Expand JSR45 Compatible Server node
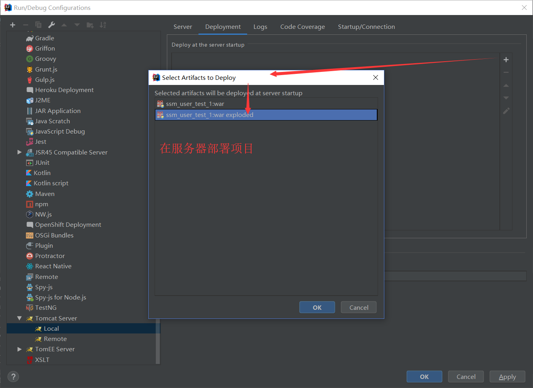This screenshot has width=533, height=388. pos(19,152)
